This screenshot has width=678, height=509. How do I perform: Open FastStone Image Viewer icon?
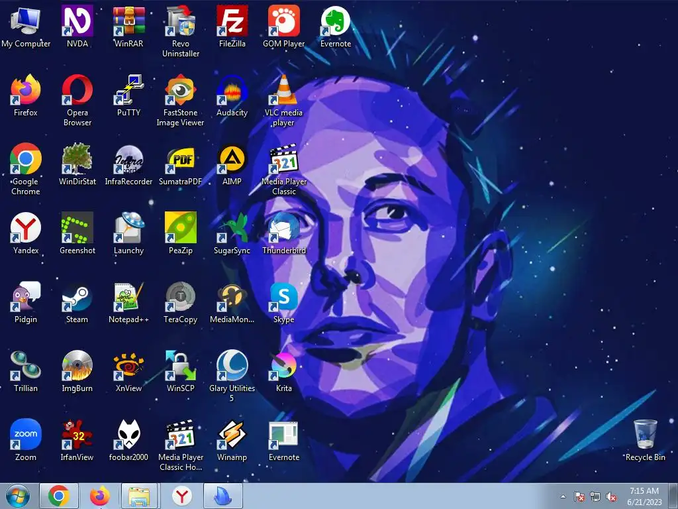pyautogui.click(x=180, y=89)
